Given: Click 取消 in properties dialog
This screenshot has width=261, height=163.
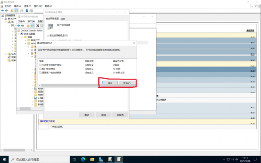Looking at the screenshot, I should [x=104, y=115].
